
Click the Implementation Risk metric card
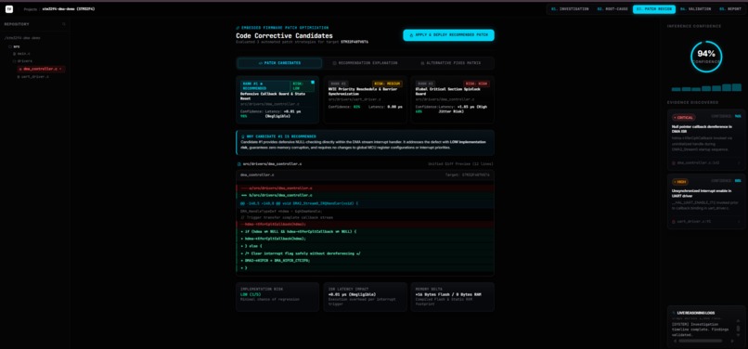[277, 297]
